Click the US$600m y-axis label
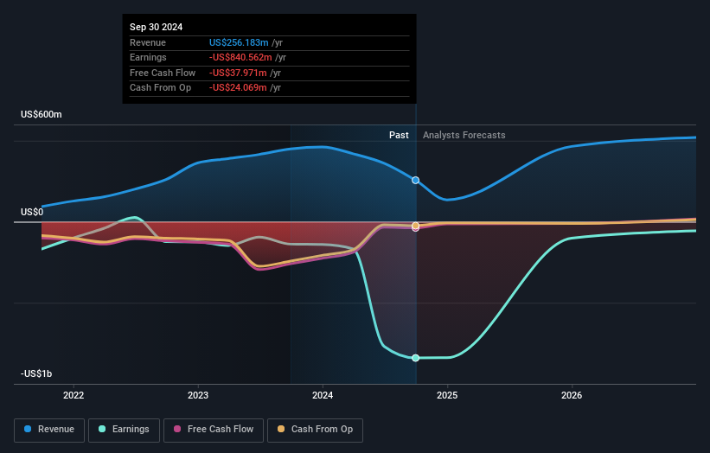The width and height of the screenshot is (710, 453). click(42, 114)
